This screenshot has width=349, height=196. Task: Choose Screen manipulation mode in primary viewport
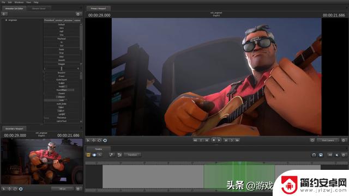point(105,140)
